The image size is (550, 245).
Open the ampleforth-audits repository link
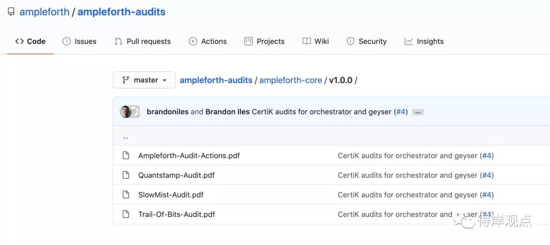121,12
